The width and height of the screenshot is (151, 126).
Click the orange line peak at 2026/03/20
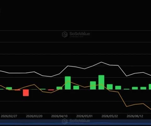34,84
